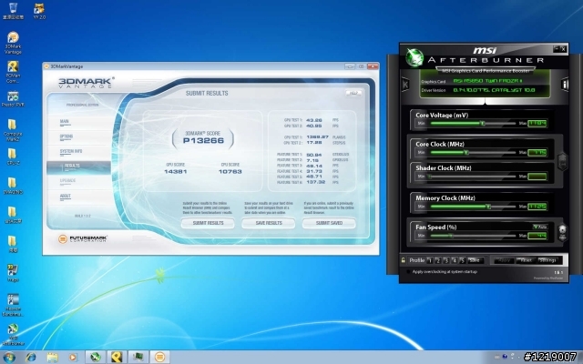Switch to the yellow Kombustor taskbar button
The height and width of the screenshot is (364, 583).
117,357
